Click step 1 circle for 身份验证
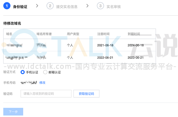The height and width of the screenshot is (117, 178). [7, 6]
